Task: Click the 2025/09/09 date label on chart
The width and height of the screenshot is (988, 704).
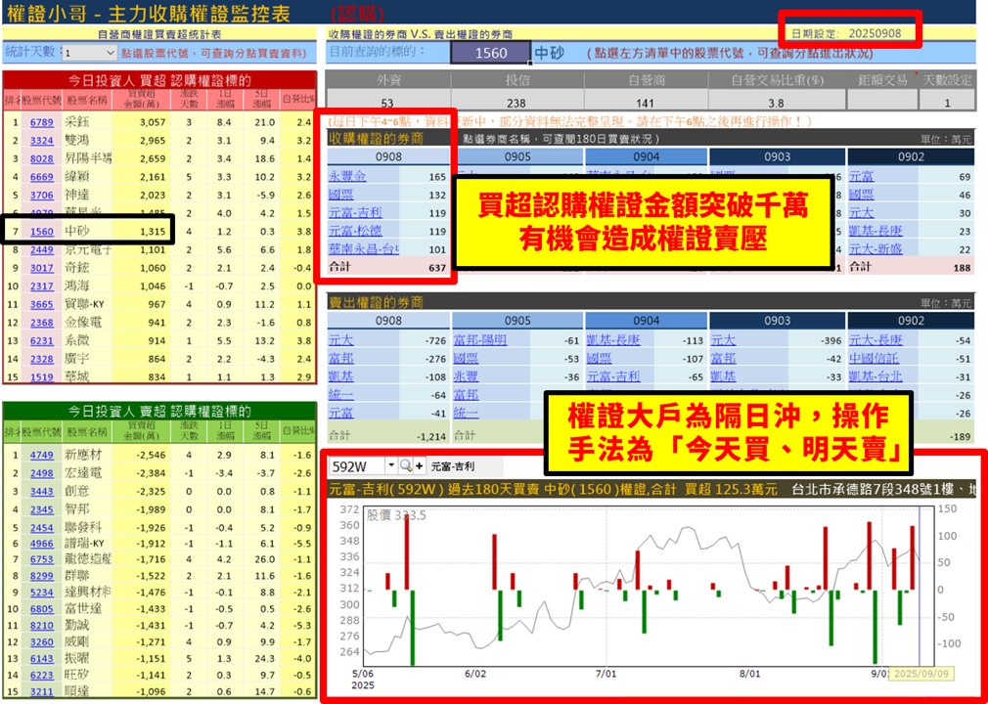Action: tap(921, 674)
